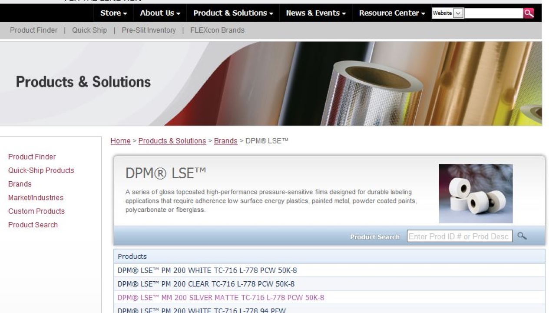The image size is (556, 313).
Task: Click the top website search text field
Action: 493,13
